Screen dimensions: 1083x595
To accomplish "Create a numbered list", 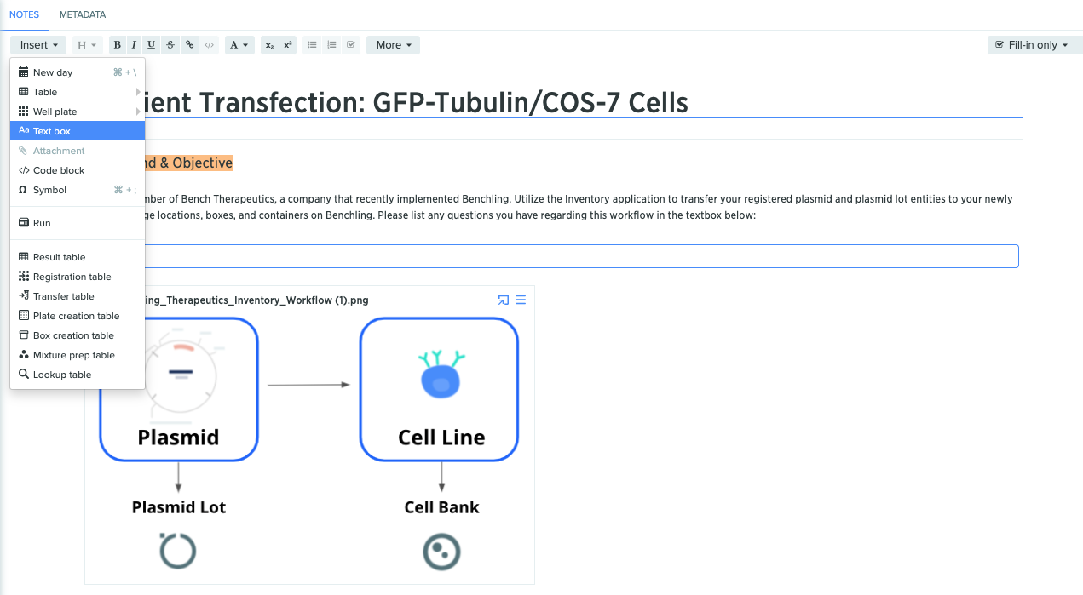I will [x=331, y=45].
